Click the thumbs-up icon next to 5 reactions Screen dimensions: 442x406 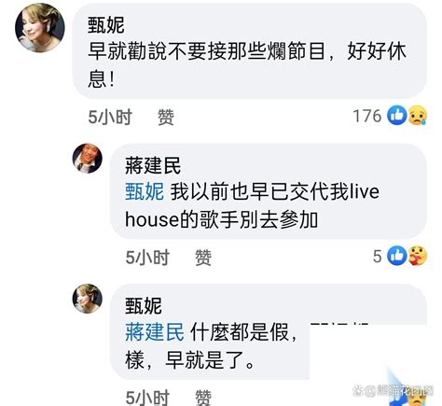(x=397, y=256)
